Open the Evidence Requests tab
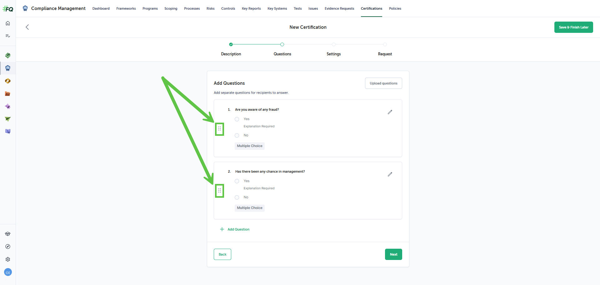The width and height of the screenshot is (600, 285). click(x=339, y=8)
